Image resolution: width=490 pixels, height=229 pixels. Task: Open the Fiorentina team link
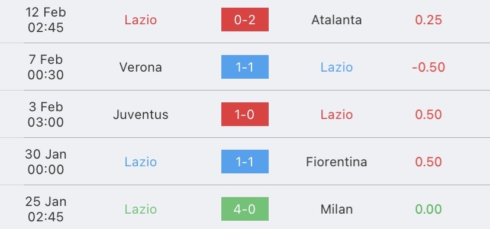tap(337, 162)
